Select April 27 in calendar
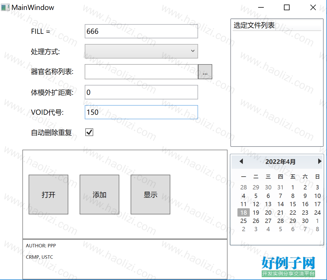This screenshot has width=327, height=280. pos(268,221)
